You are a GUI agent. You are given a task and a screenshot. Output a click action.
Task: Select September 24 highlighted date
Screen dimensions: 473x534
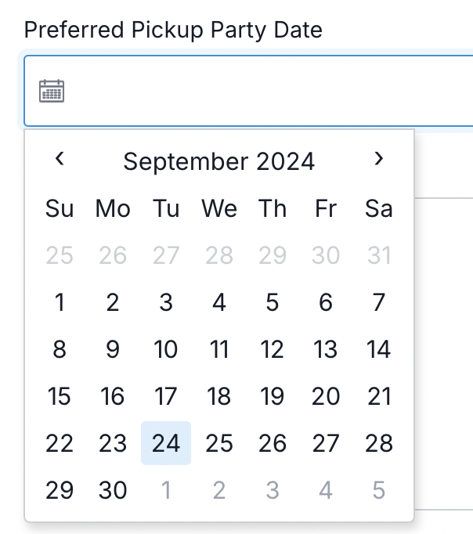pyautogui.click(x=166, y=443)
